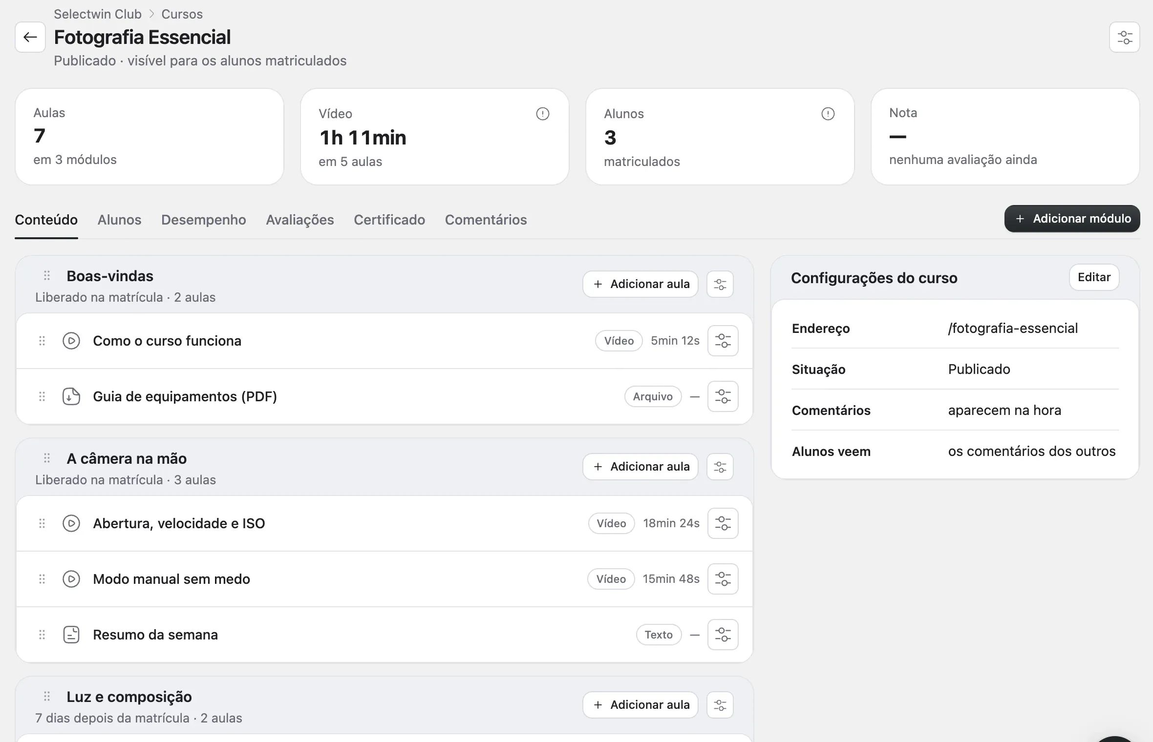Click text icon of Resumo da semana
Image resolution: width=1153 pixels, height=742 pixels.
point(71,635)
